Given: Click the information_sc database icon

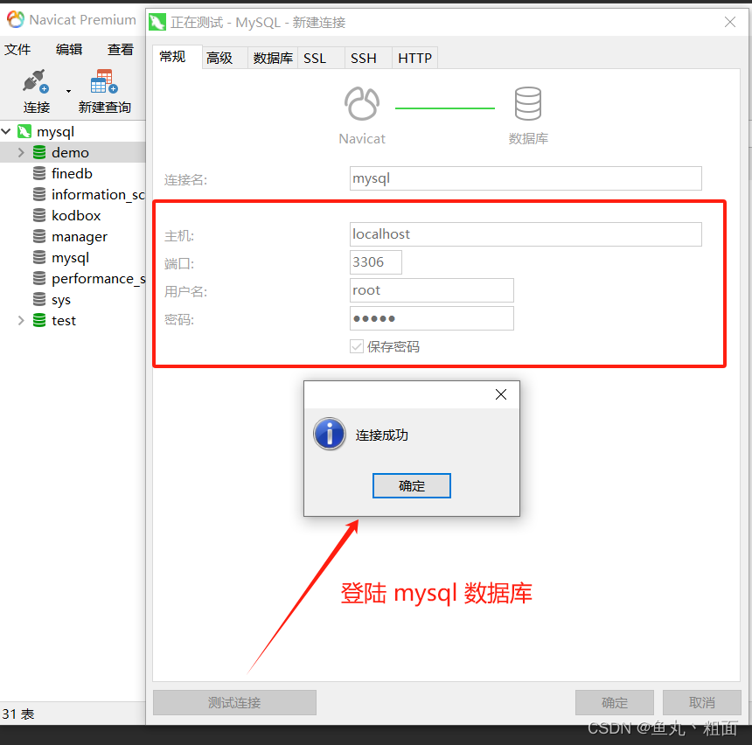Looking at the screenshot, I should click(x=39, y=194).
